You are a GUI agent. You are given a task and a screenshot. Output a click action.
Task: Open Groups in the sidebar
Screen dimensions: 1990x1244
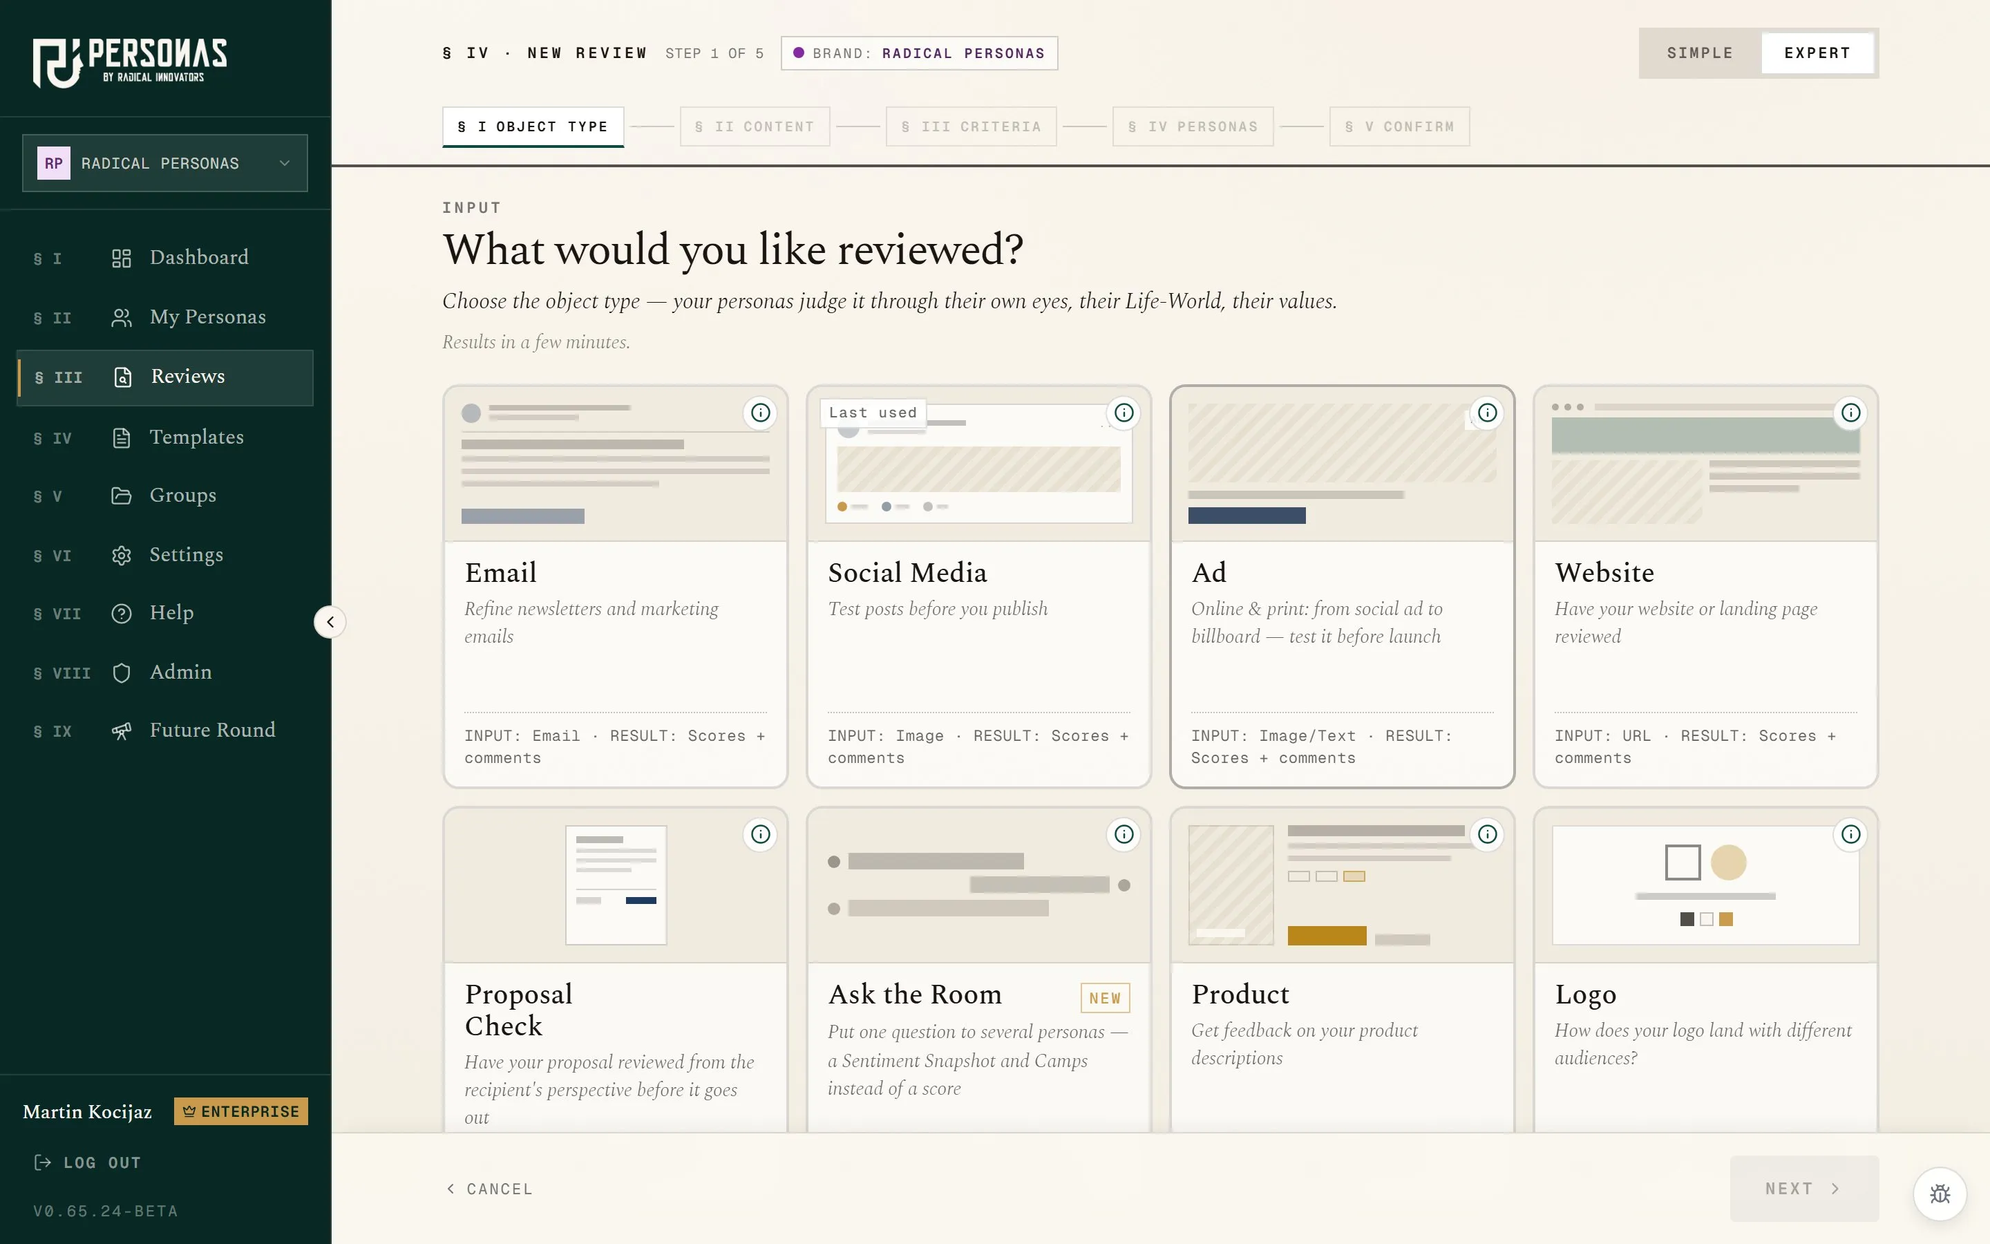tap(165, 496)
